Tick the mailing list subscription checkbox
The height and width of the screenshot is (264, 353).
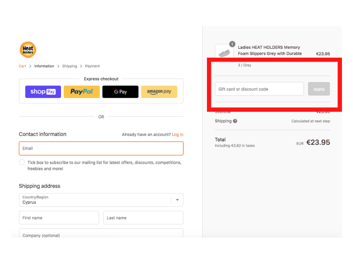tap(22, 162)
